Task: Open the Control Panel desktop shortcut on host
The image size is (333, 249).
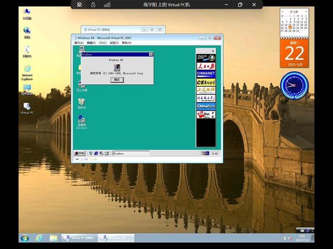Action: point(27,90)
